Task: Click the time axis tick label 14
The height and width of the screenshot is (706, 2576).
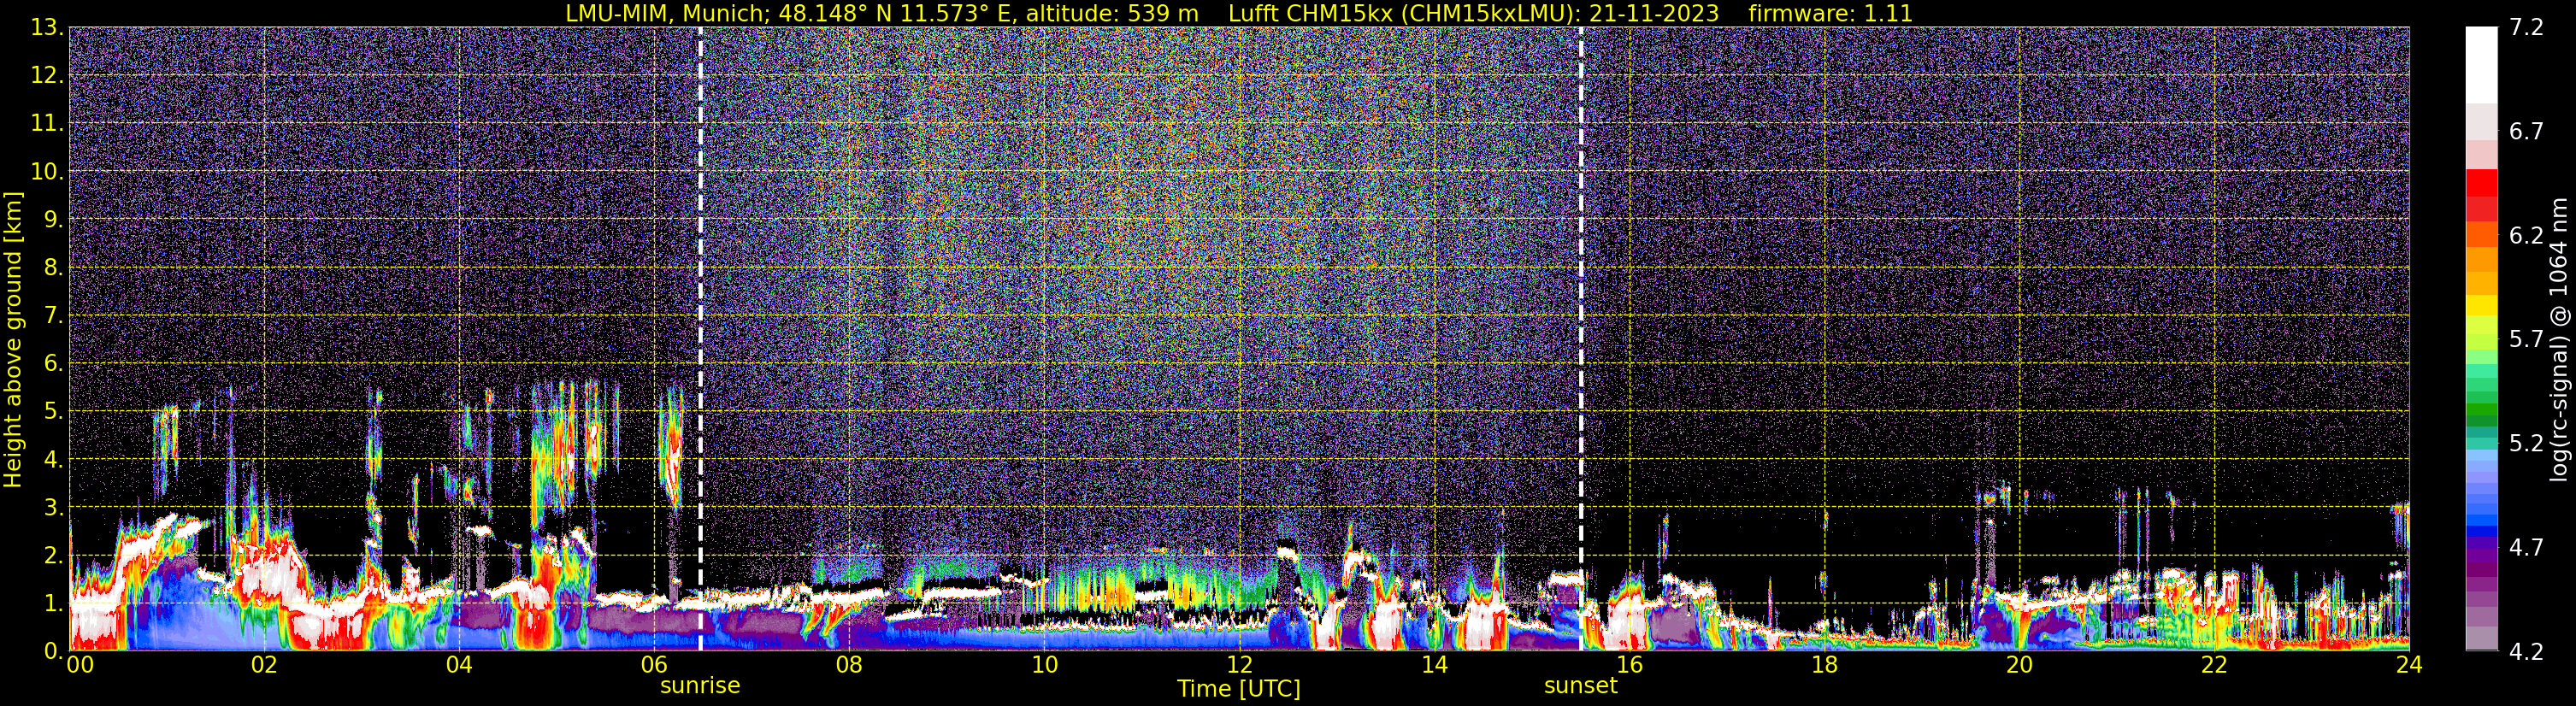Action: (1434, 665)
